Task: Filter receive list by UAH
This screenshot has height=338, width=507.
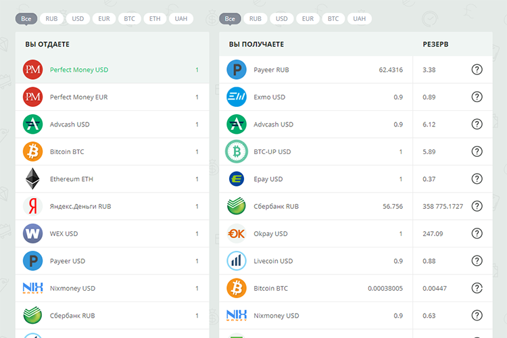Action: click(359, 19)
